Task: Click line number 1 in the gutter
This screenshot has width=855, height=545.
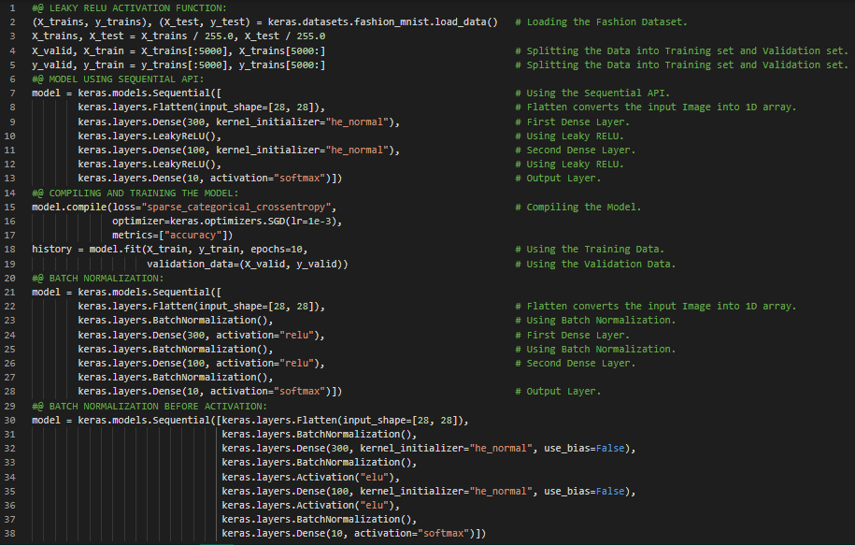Action: click(13, 7)
